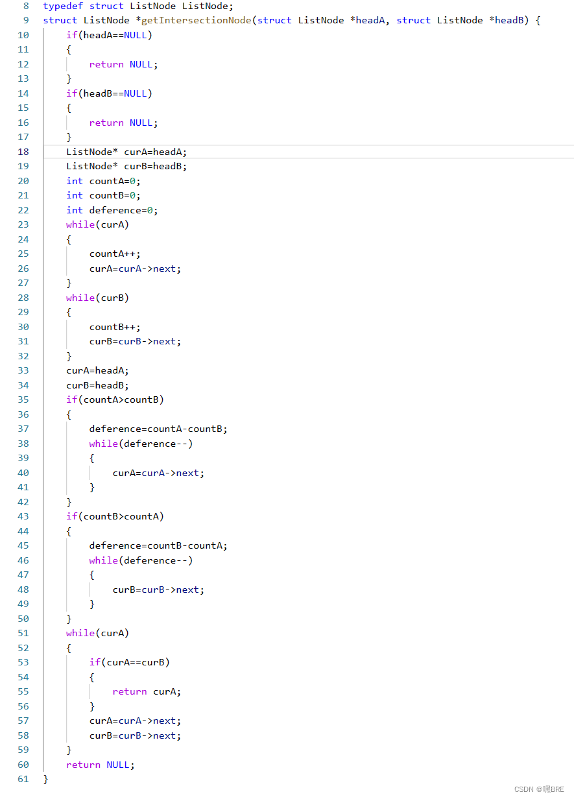
Task: Click the 'return curA;' statement
Action: pos(147,691)
